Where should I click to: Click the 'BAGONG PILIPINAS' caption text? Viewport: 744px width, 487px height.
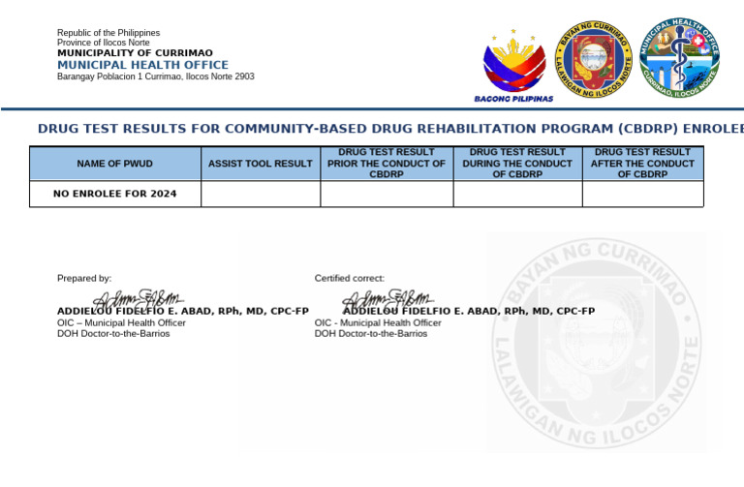pos(513,99)
